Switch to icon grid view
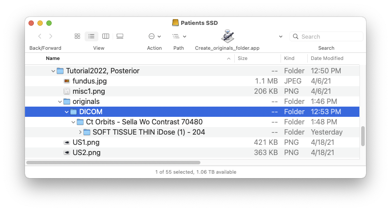 point(77,36)
